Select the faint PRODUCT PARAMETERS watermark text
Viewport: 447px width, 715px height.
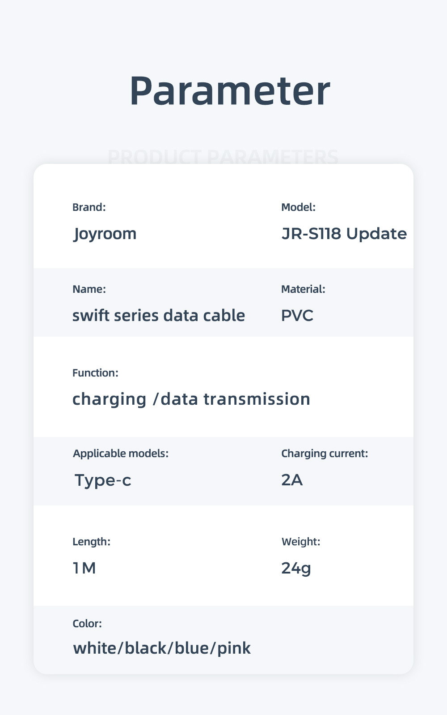(223, 157)
